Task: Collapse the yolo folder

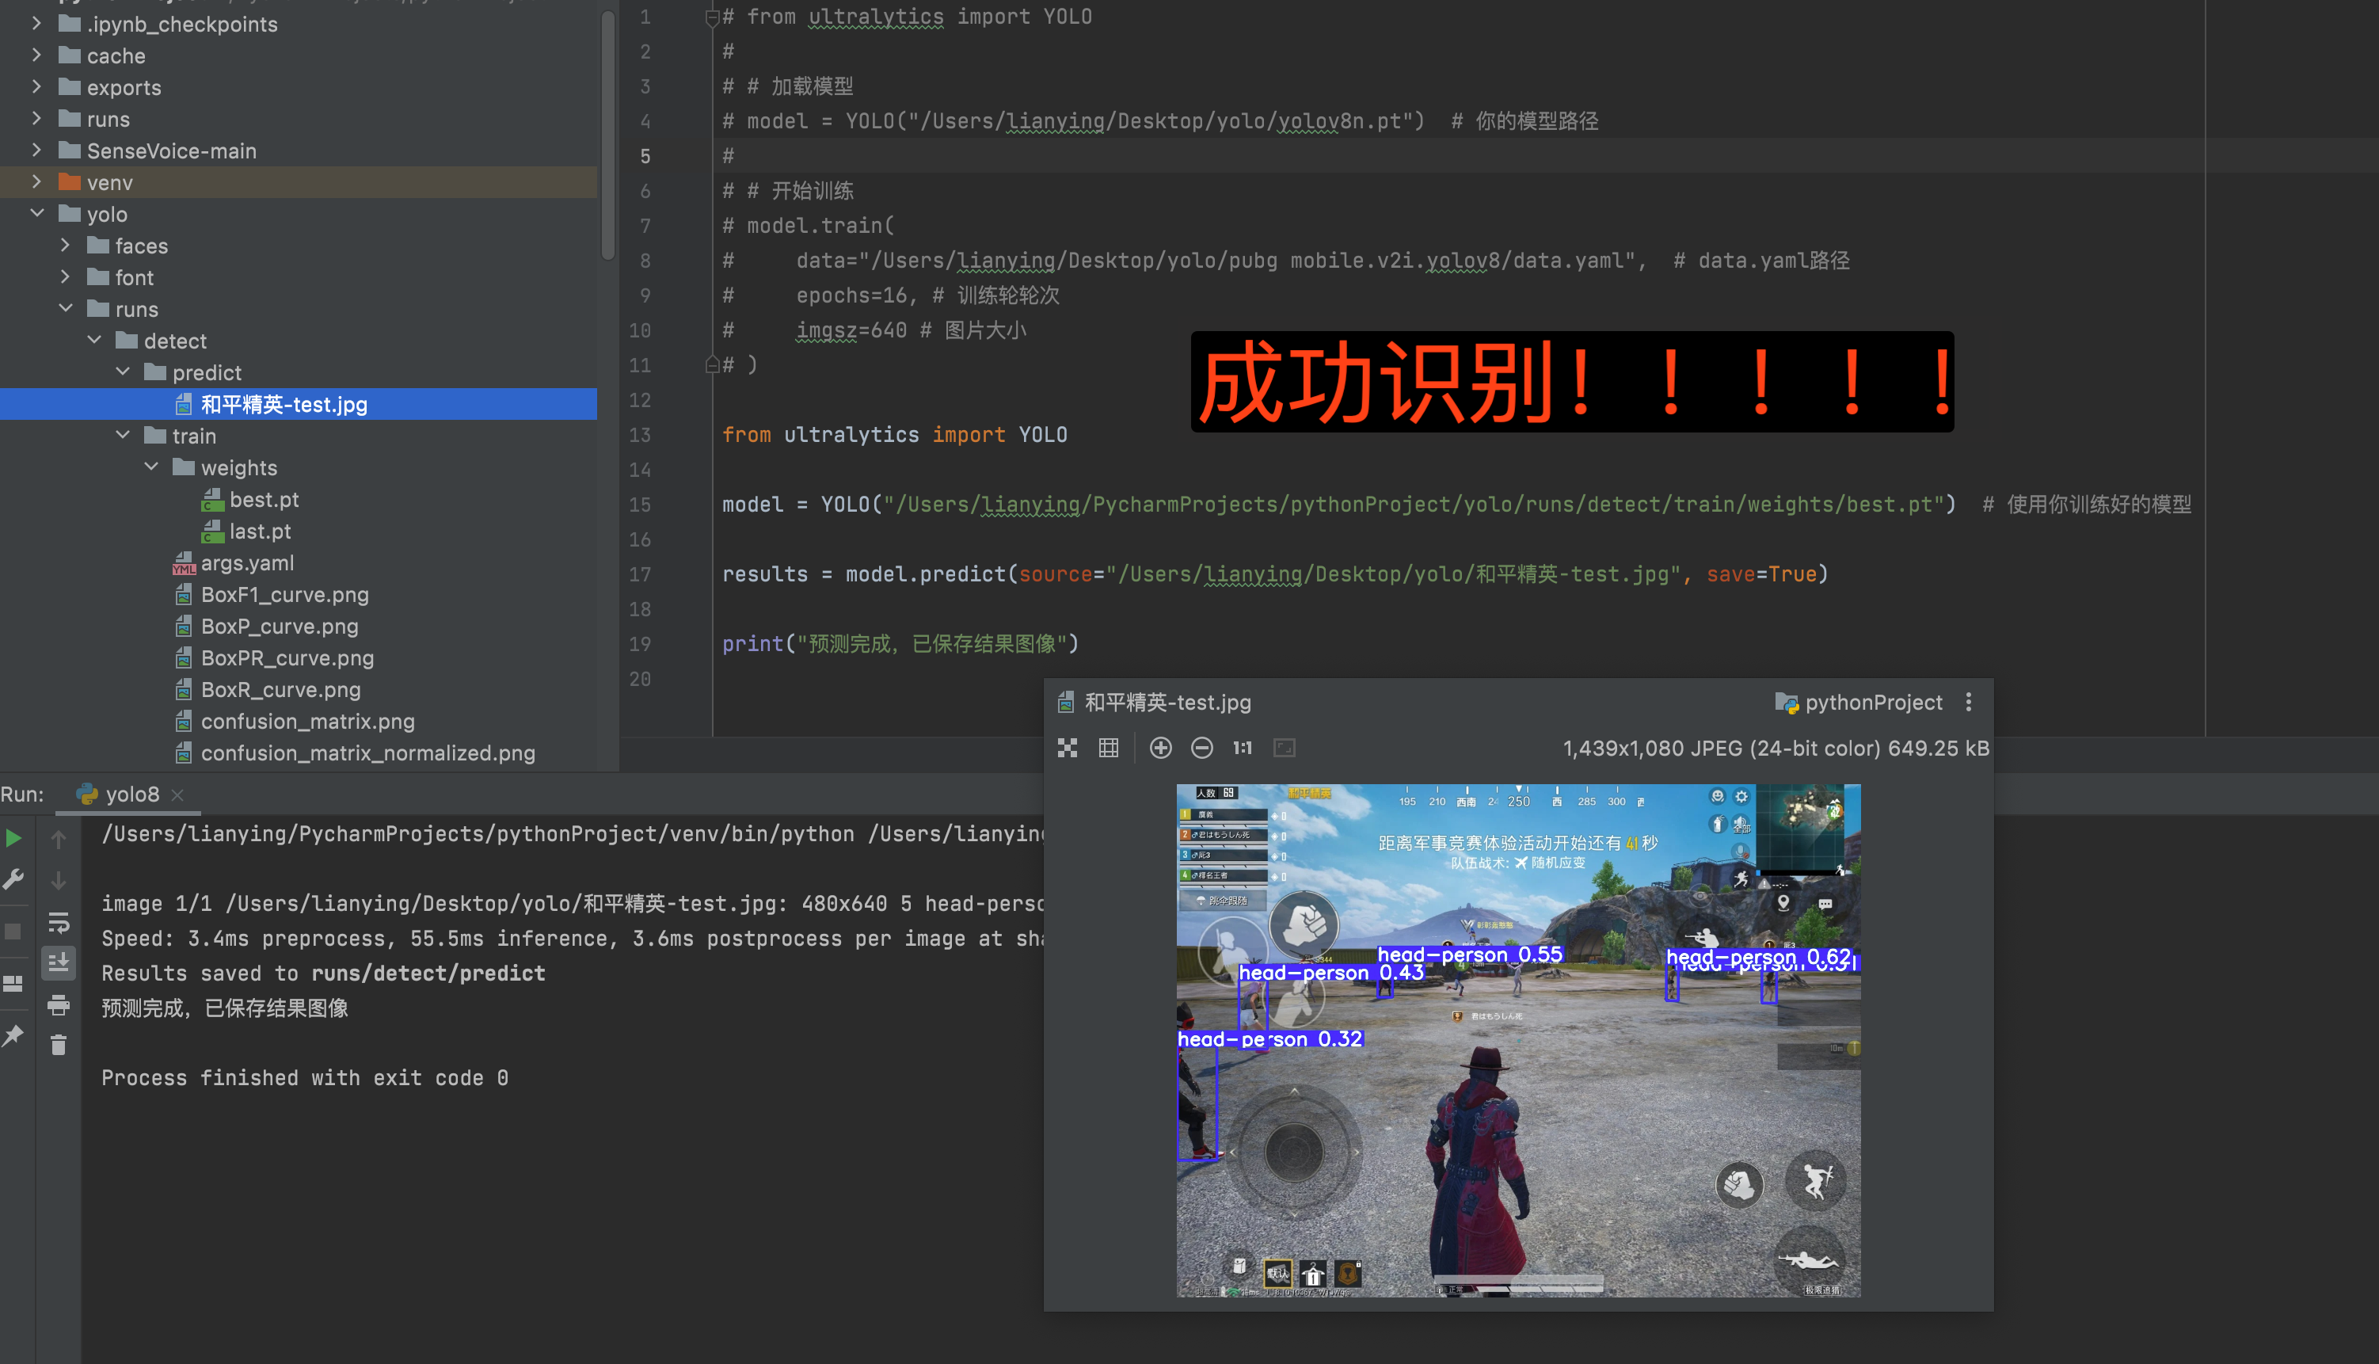Action: [x=36, y=214]
